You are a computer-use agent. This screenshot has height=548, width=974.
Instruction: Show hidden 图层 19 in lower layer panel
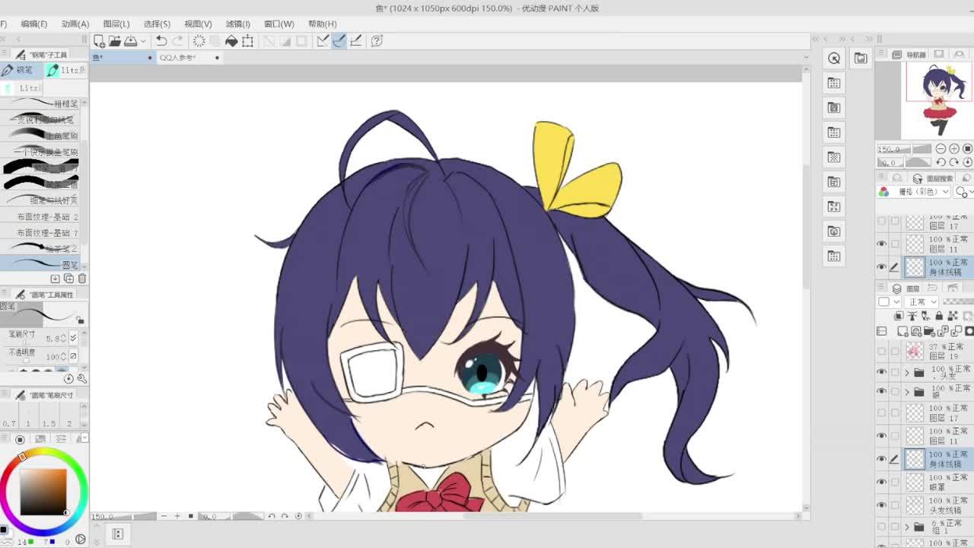coord(882,351)
